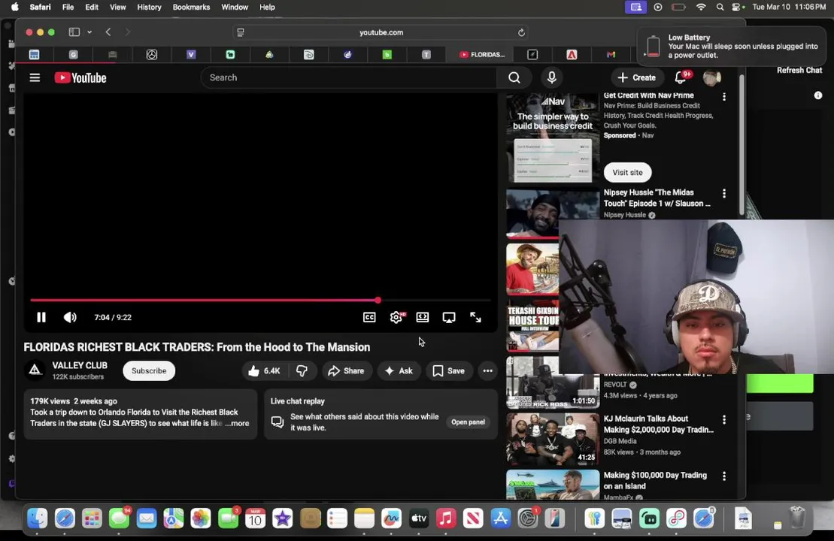Click info icon below Refresh Chat
This screenshot has height=541, width=834.
(x=817, y=95)
